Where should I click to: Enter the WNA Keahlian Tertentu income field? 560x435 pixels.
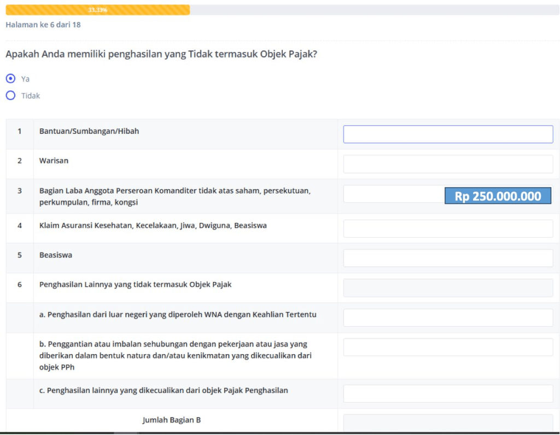pyautogui.click(x=447, y=318)
